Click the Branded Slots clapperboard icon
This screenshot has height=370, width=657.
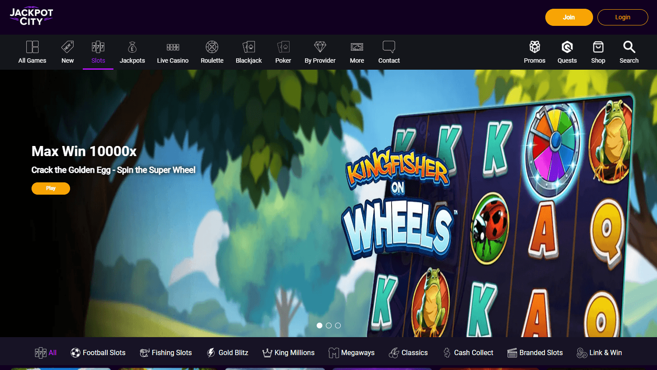pyautogui.click(x=512, y=353)
